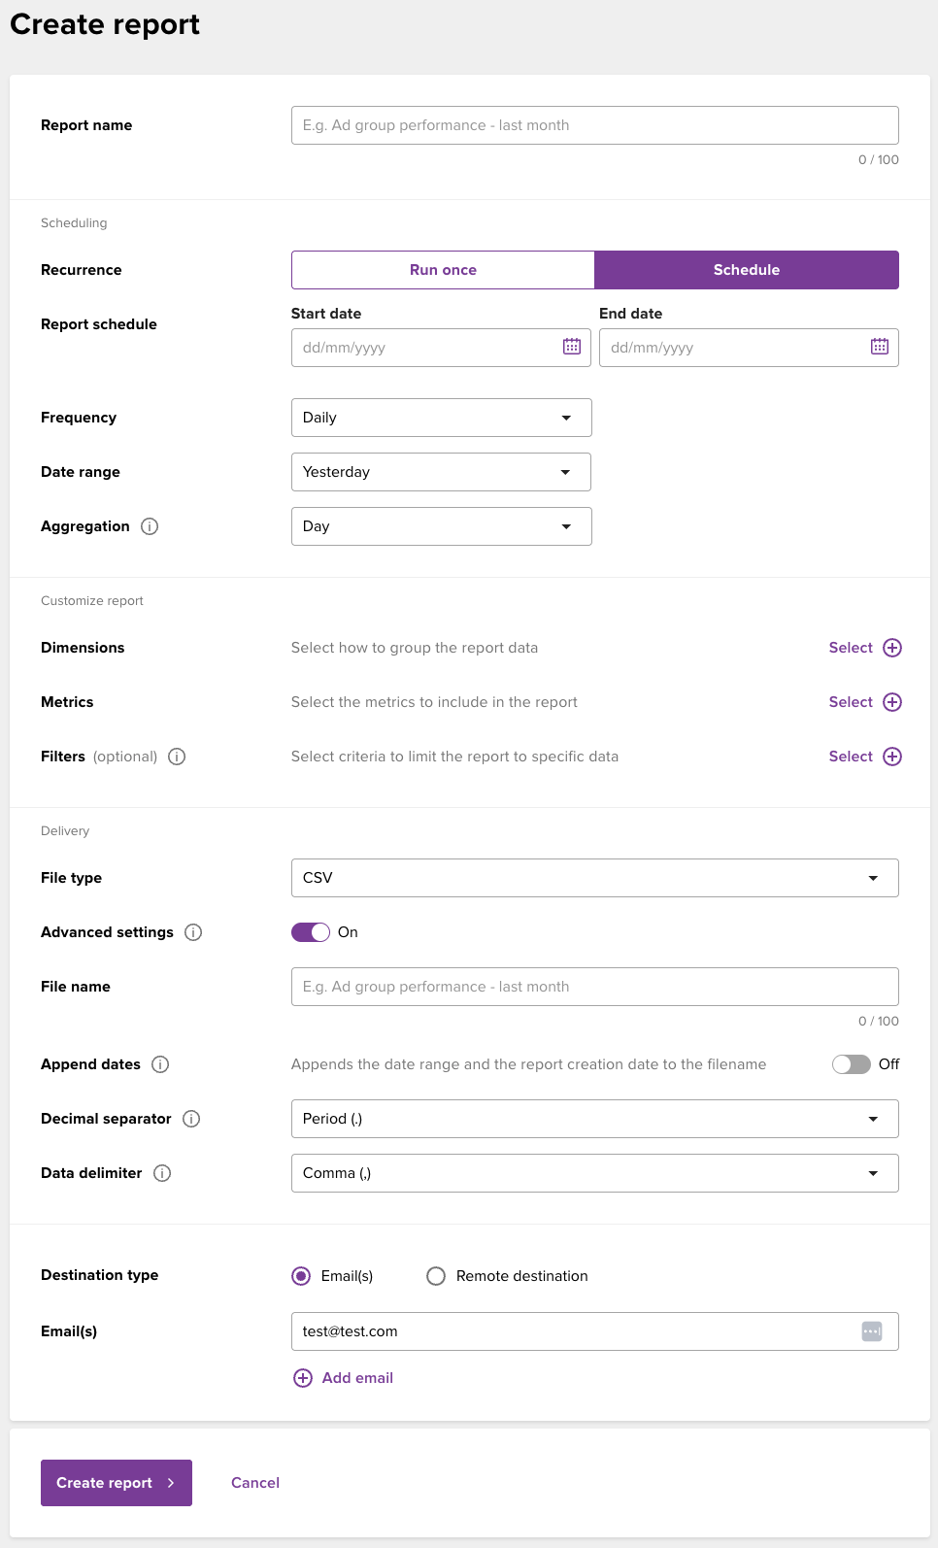Click the Data delimiter info icon

(162, 1173)
